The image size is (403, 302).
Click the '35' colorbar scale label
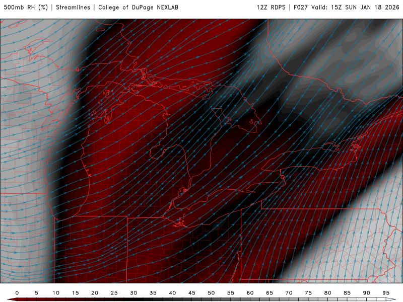pos(153,293)
